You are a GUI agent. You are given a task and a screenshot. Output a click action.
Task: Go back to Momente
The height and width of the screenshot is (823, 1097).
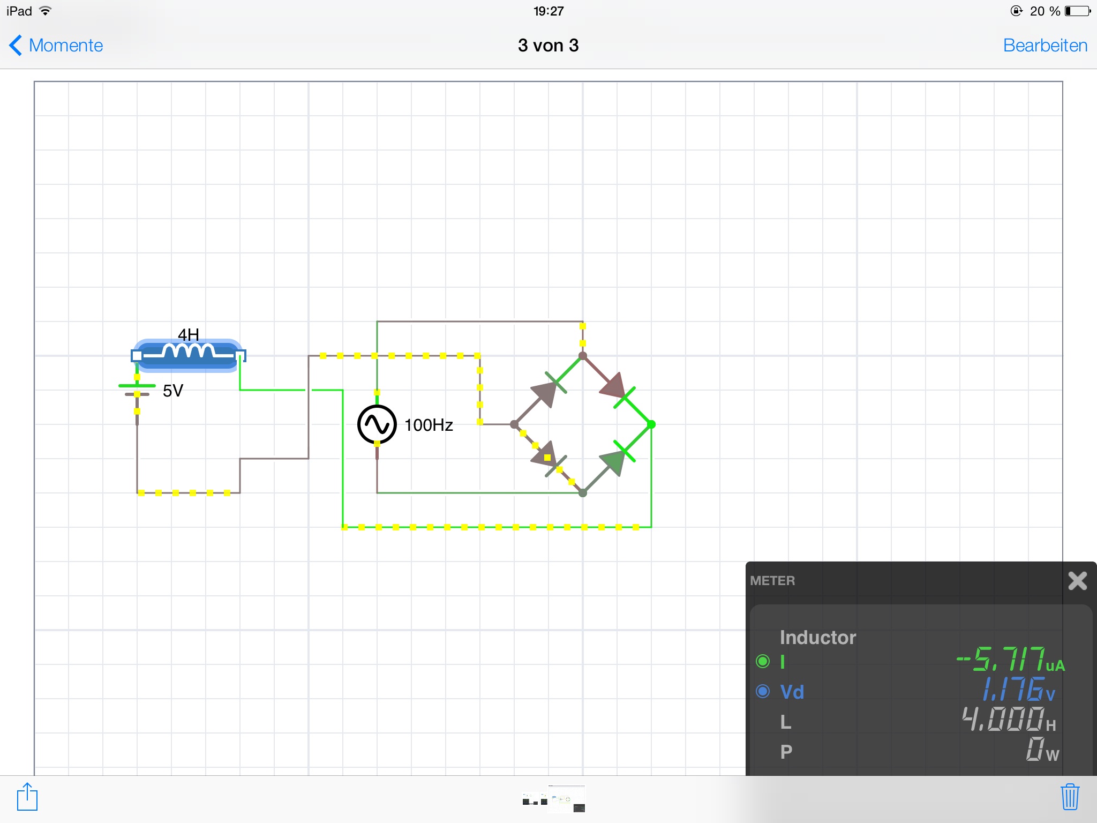(x=56, y=46)
